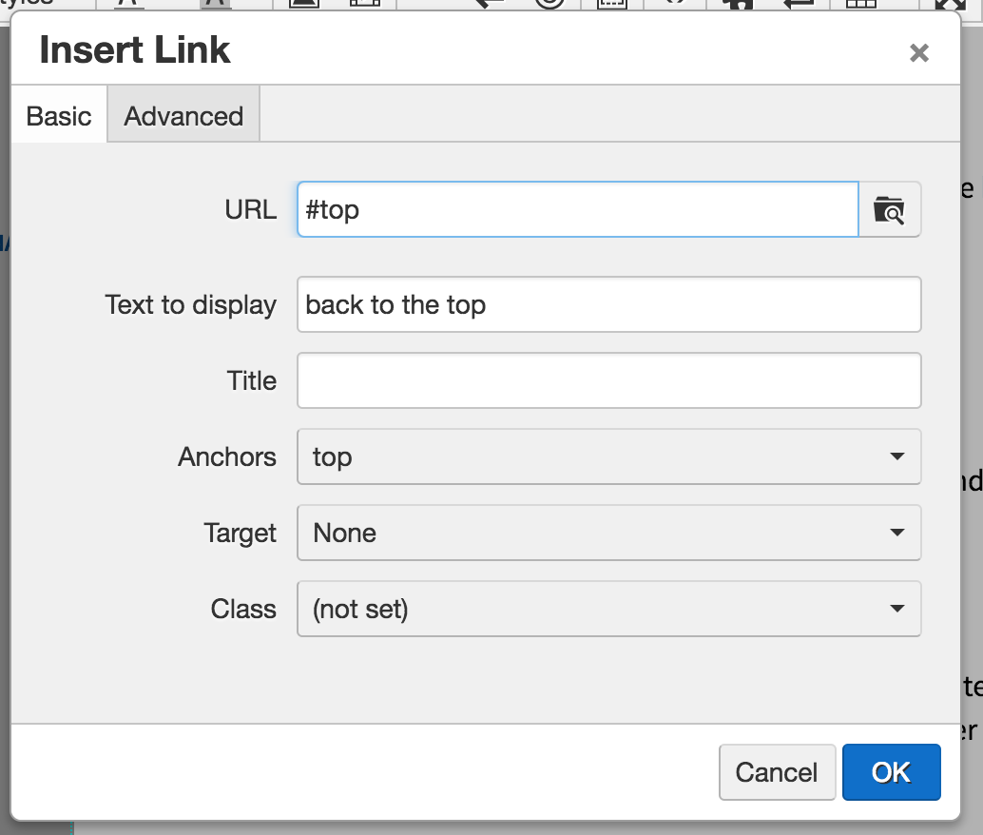Close the Insert Link dialog with X
The image size is (983, 835).
918,53
